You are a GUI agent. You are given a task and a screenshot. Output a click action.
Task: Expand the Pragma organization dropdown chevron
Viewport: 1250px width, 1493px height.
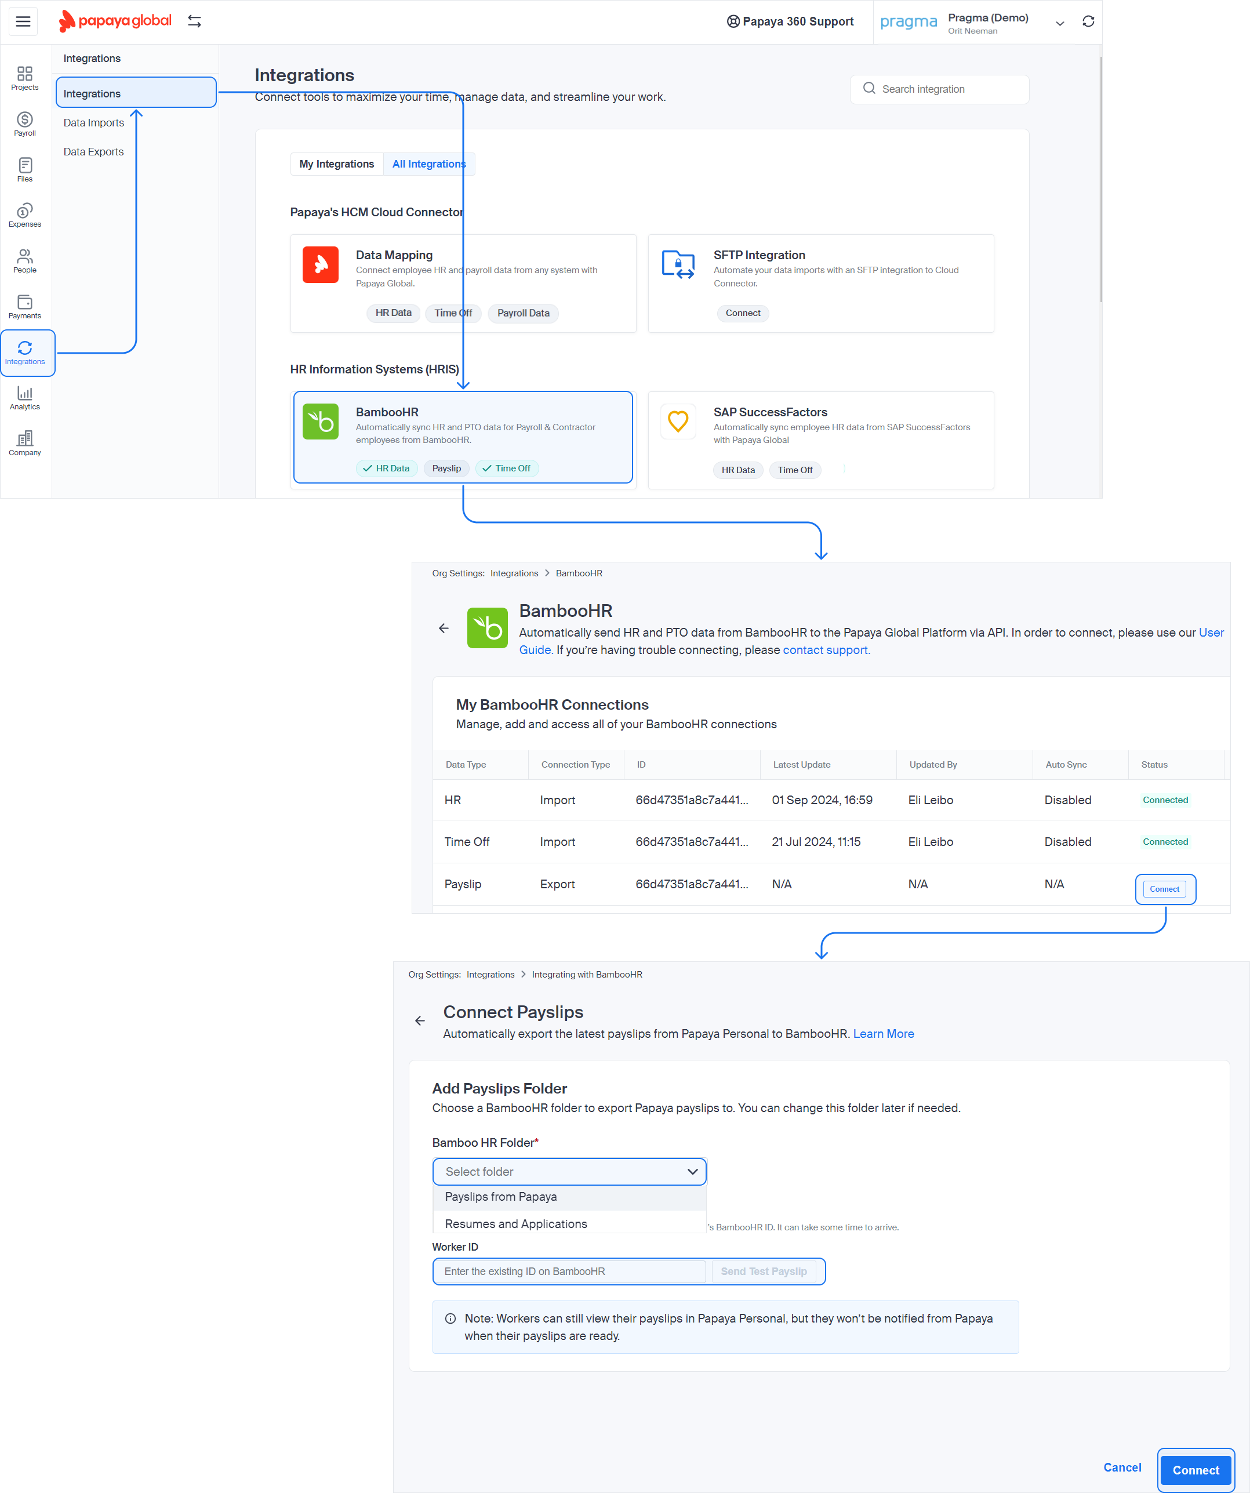(1059, 23)
